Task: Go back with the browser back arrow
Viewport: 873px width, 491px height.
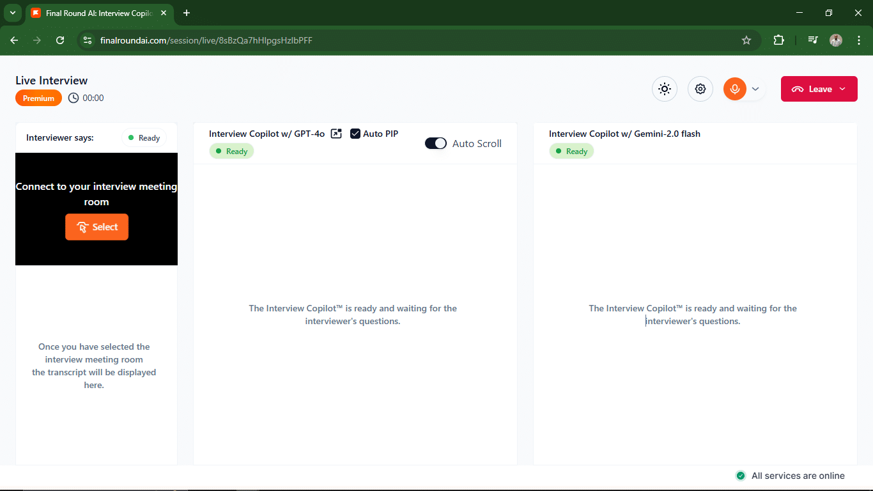Action: coord(14,40)
